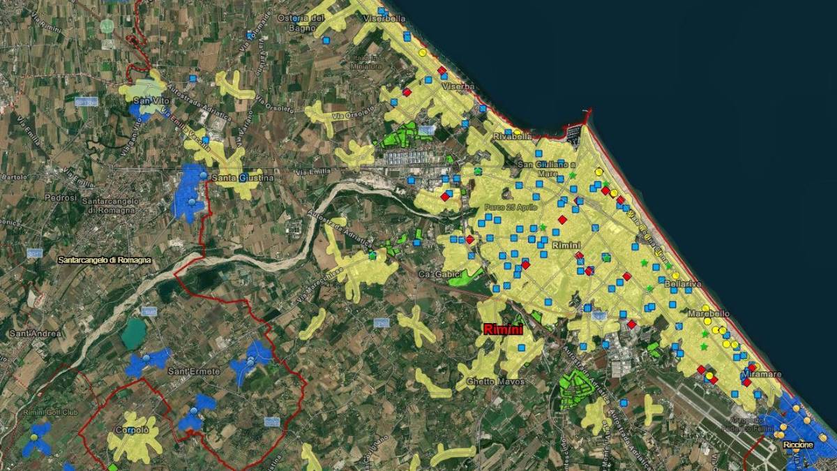Click the Riccione place label
This screenshot has height=471, width=837.
(798, 444)
